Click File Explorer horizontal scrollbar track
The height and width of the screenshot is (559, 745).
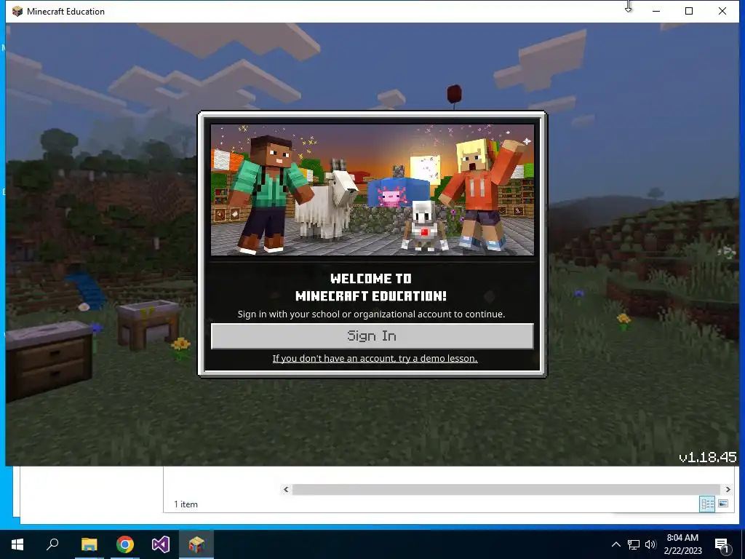(506, 489)
